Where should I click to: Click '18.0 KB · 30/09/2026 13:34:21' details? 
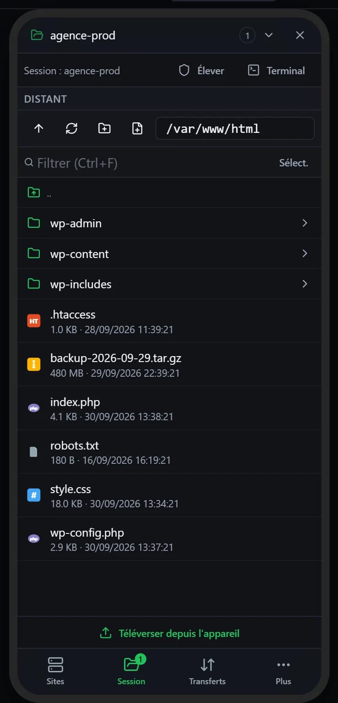(x=114, y=504)
